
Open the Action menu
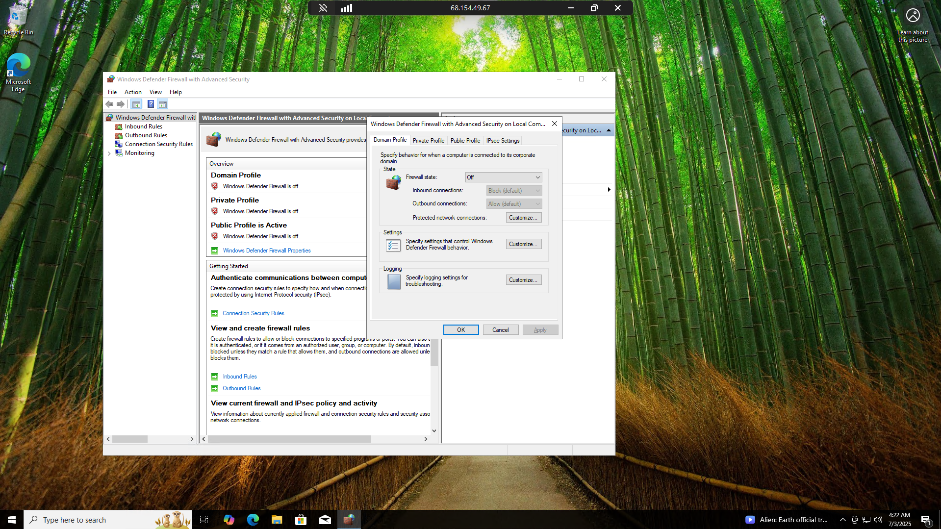(132, 92)
